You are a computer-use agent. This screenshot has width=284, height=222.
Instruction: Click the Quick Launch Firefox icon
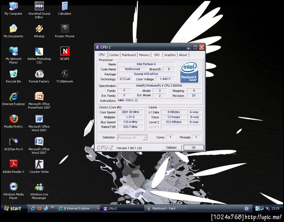39,209
